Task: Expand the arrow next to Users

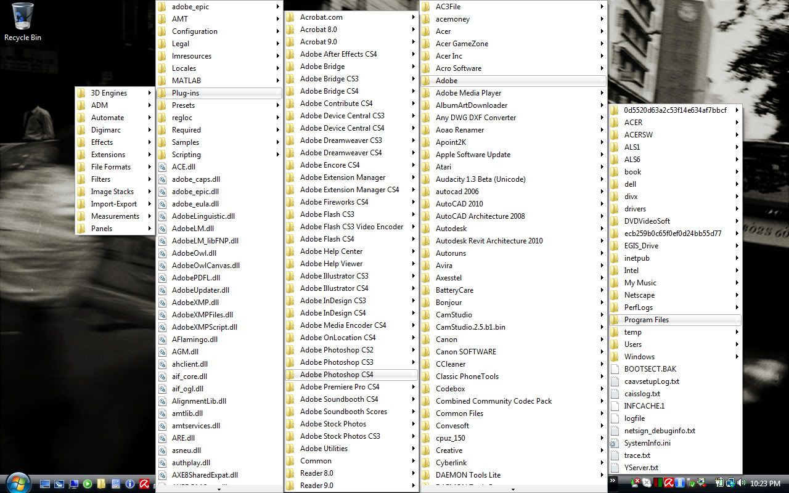Action: (737, 344)
